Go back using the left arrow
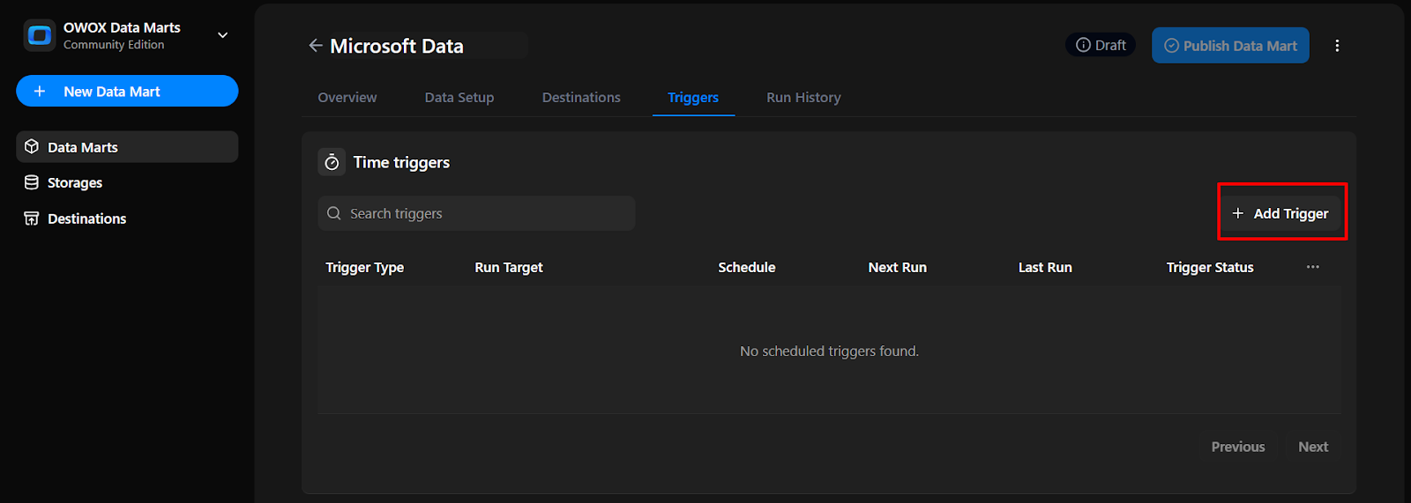The image size is (1411, 503). pyautogui.click(x=315, y=46)
